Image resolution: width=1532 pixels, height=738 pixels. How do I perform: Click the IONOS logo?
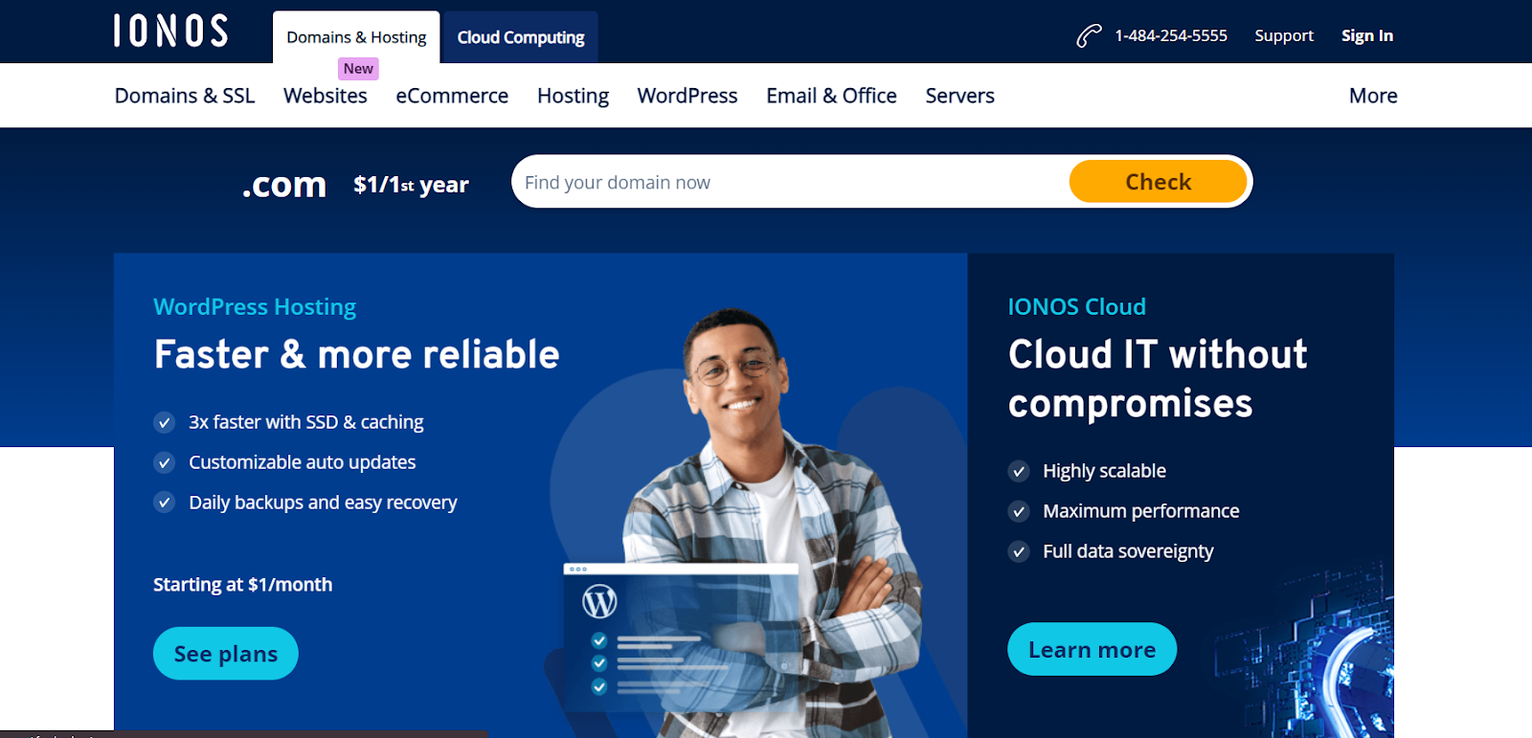coord(170,31)
